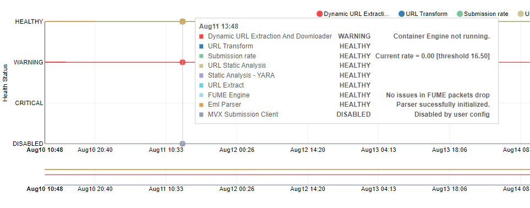530x208 pixels.
Task: Click 'No issues in FUME packets drop' text
Action: pos(438,95)
